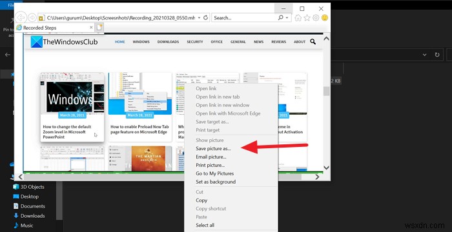Expand the File Explorer address history dropdown

pos(424,55)
